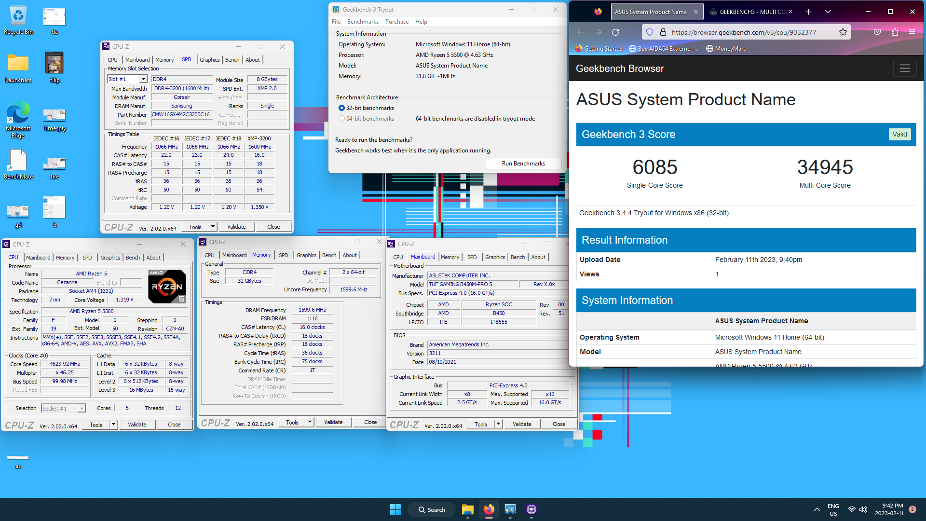Screen dimensions: 926x521
Task: Open Firefox Pocket save icon
Action: click(x=877, y=32)
